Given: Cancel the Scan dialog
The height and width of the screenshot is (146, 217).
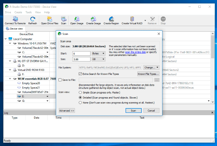Looking at the screenshot, I should point(151,111).
